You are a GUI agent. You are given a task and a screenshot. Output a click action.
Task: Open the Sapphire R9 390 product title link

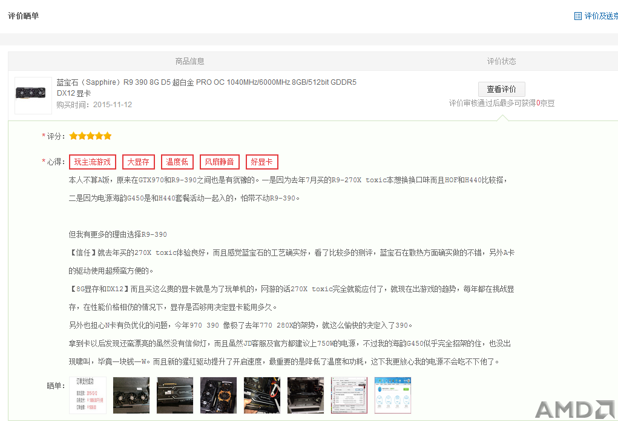click(206, 88)
